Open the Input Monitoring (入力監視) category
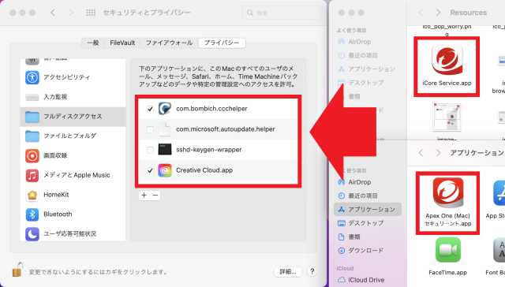The width and height of the screenshot is (505, 287). 73,97
